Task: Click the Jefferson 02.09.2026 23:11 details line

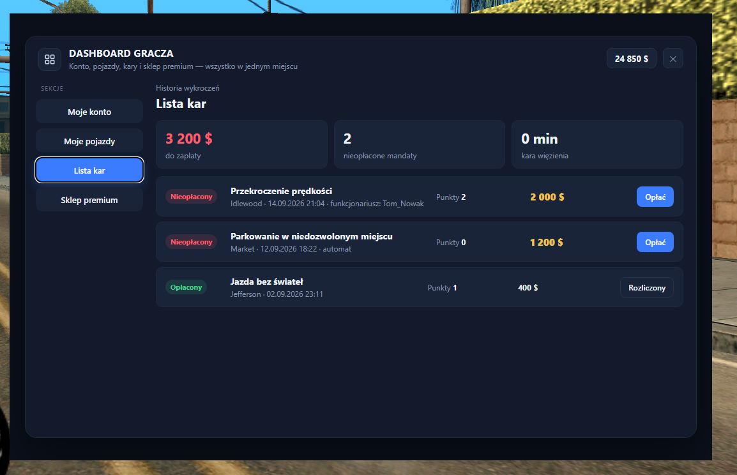Action: tap(277, 294)
